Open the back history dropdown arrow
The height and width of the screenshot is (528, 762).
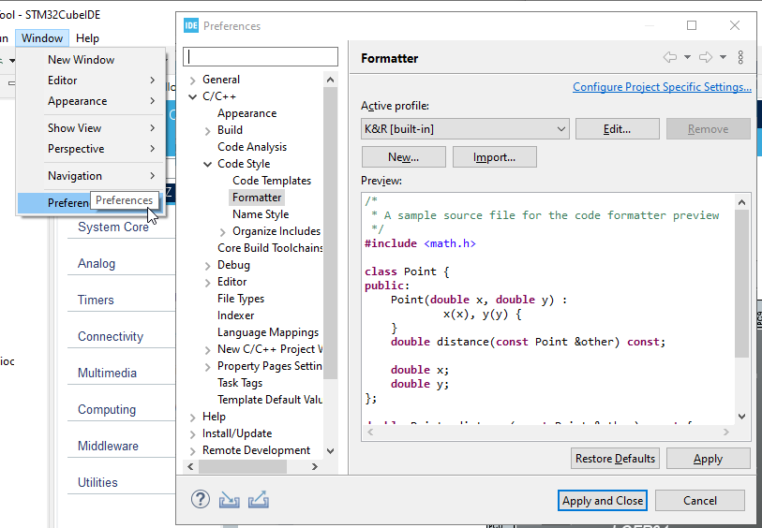click(x=687, y=58)
